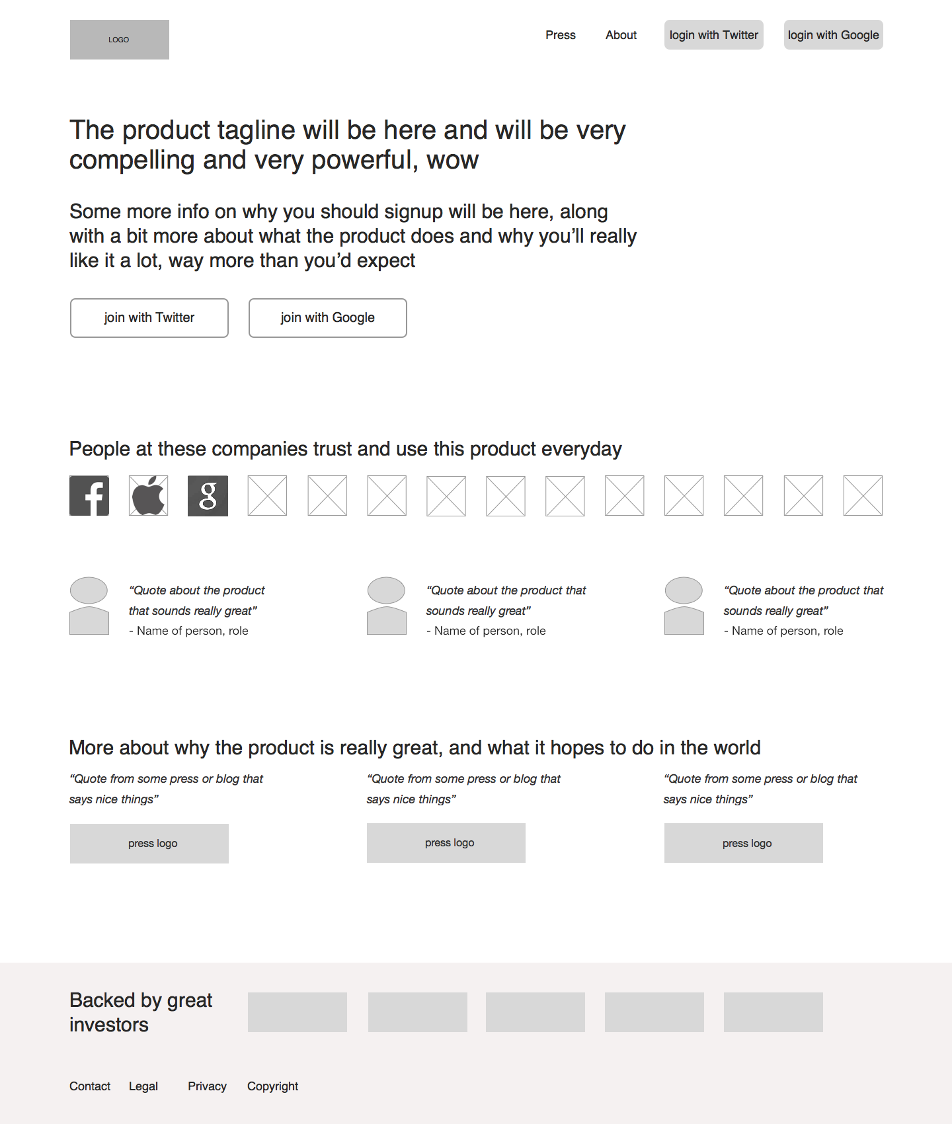Viewport: 952px width, 1124px height.
Task: Click the LOGO placeholder in header
Action: 120,40
